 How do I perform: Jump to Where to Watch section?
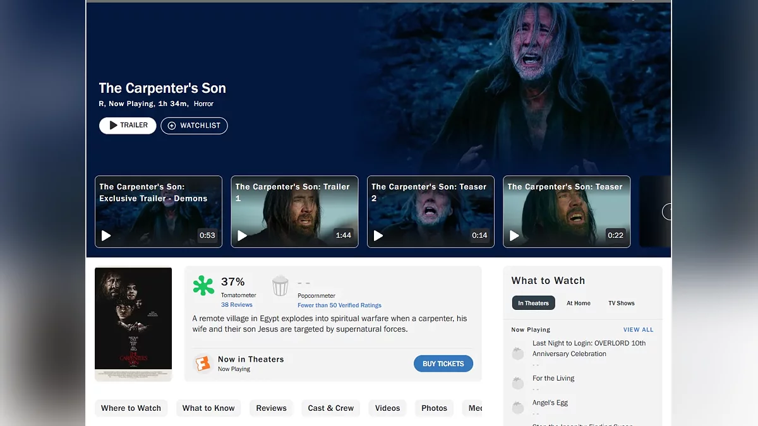131,408
